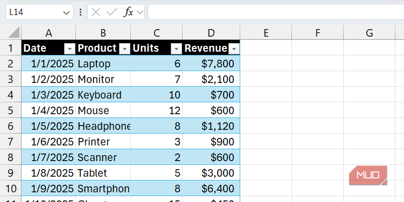Image resolution: width=404 pixels, height=202 pixels.
Task: Select the Printer row units cell showing 3
Action: (156, 142)
